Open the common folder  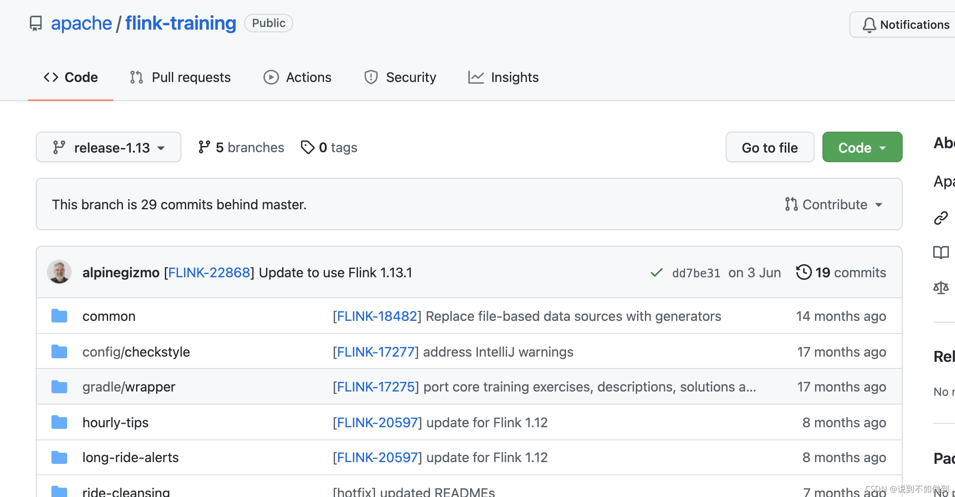point(109,316)
